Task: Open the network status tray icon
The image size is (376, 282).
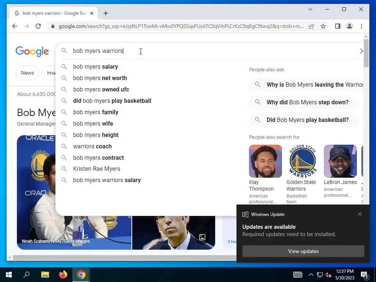Action: click(x=320, y=275)
